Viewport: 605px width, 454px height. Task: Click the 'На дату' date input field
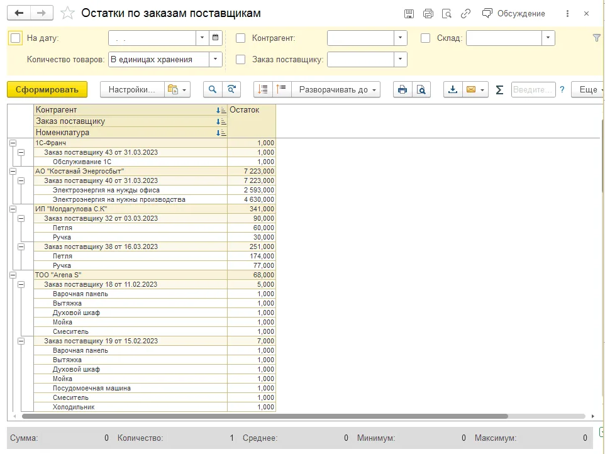(x=152, y=38)
